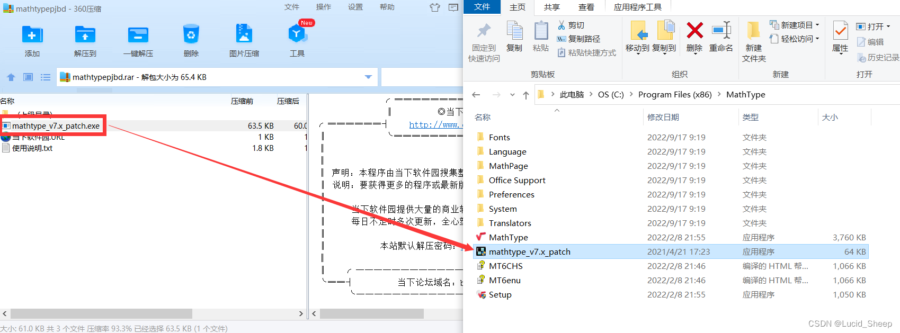The image size is (900, 333).
Task: Expand the chevron after Program Files (x86)
Action: [719, 94]
